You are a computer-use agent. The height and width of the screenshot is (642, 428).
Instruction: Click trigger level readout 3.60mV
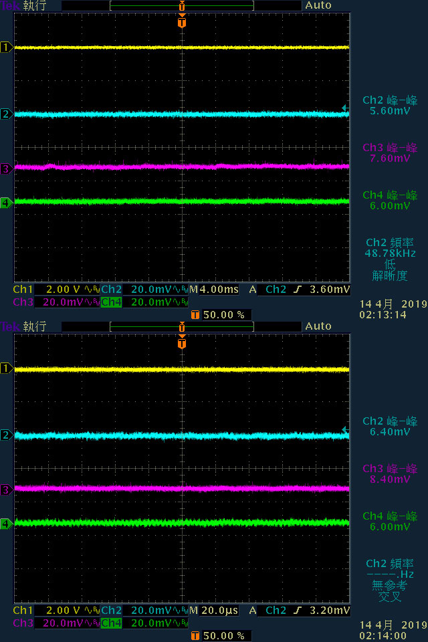click(330, 290)
